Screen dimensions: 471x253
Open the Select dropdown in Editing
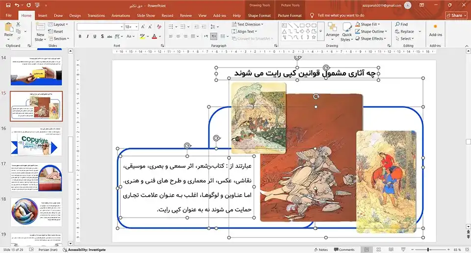pos(405,38)
